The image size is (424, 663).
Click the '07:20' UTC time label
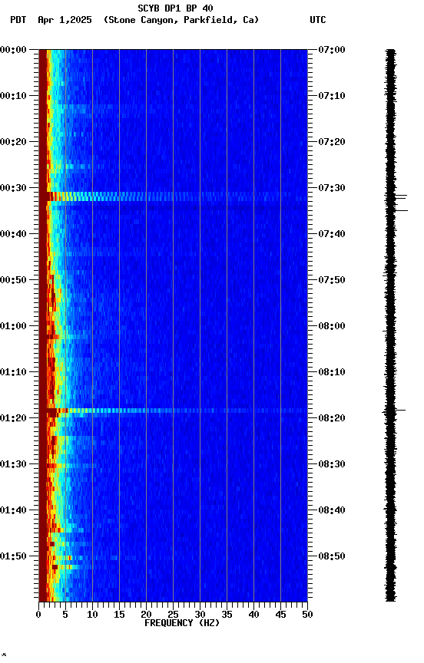click(332, 142)
